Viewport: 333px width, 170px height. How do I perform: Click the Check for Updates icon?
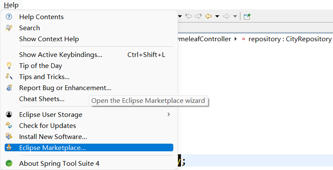click(9, 126)
